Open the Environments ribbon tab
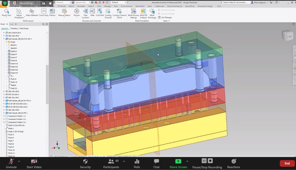The height and width of the screenshot is (170, 296). 127,6
